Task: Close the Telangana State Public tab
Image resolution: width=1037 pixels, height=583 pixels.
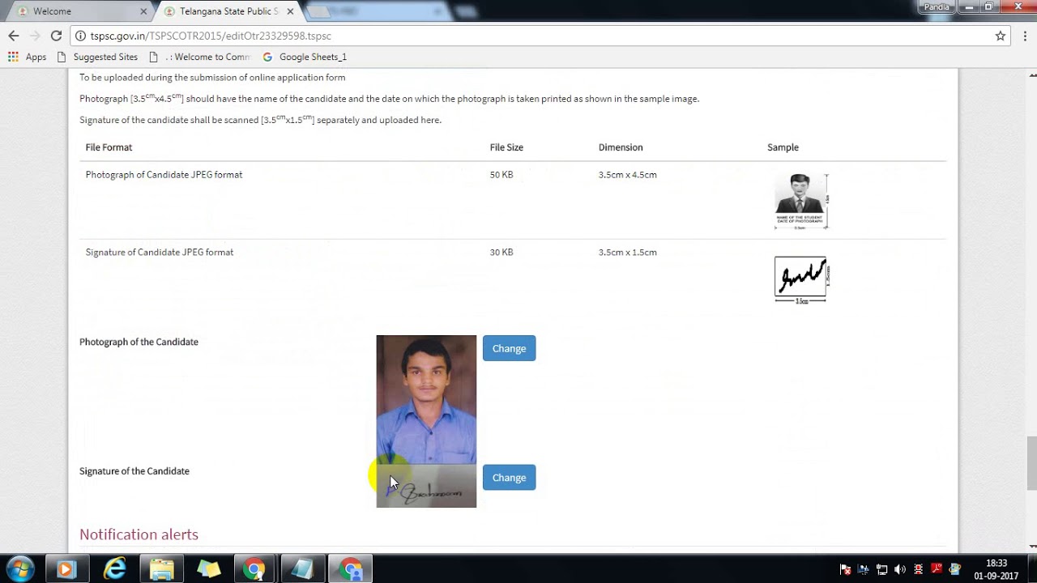Action: tap(290, 11)
